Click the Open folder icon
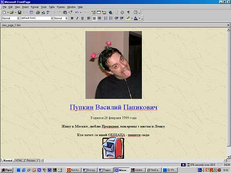The width and height of the screenshot is (231, 173). pyautogui.click(x=12, y=12)
